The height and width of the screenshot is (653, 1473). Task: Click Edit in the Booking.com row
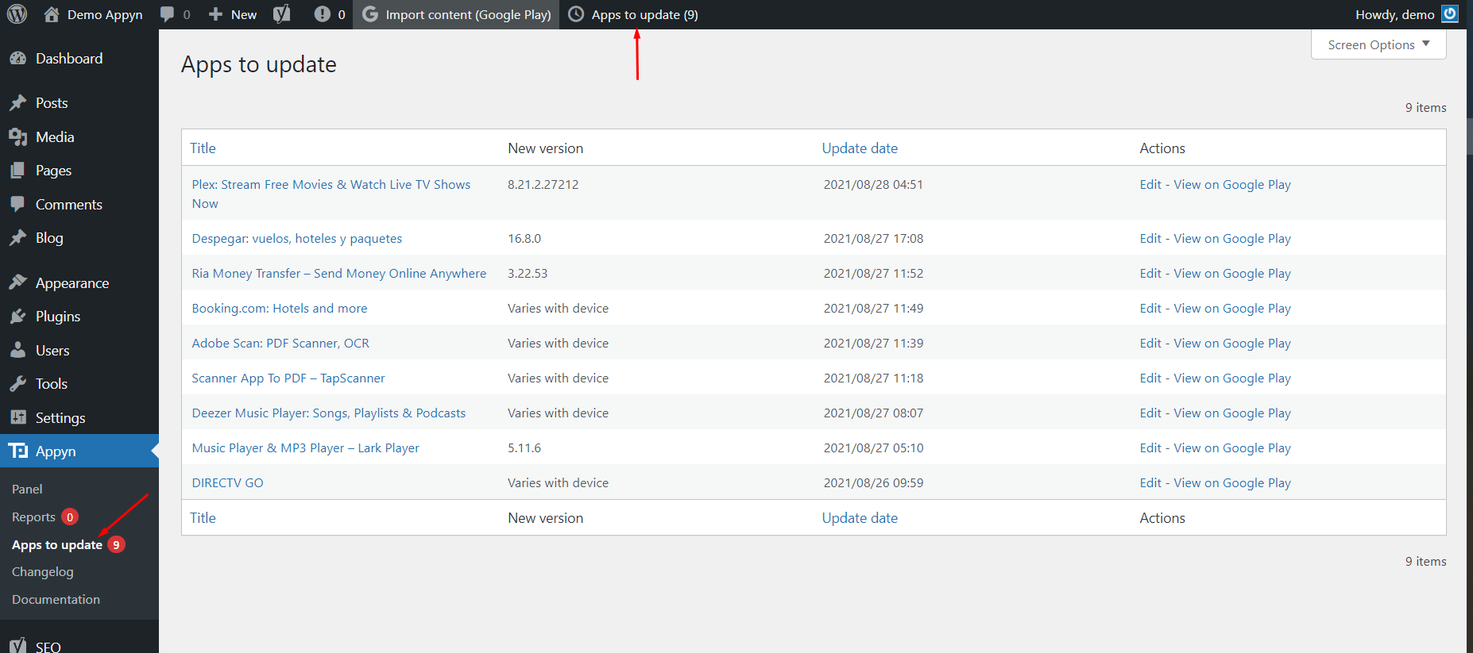(x=1150, y=309)
